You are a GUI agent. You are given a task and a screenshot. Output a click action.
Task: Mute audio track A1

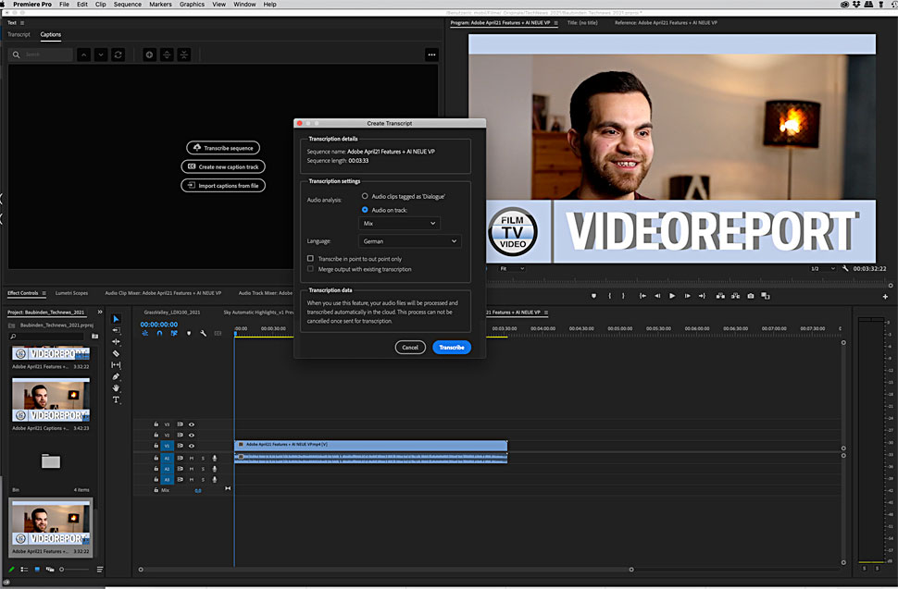[192, 458]
